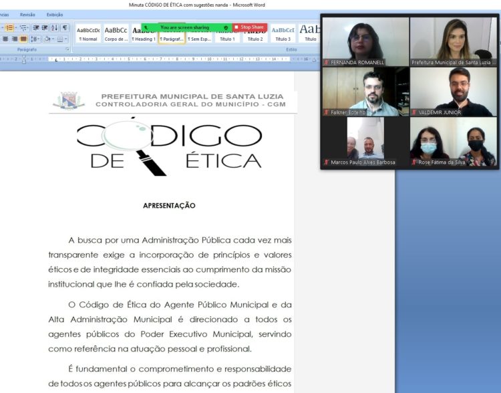Increase paragraph indent
501x393 pixels.
[x=45, y=28]
